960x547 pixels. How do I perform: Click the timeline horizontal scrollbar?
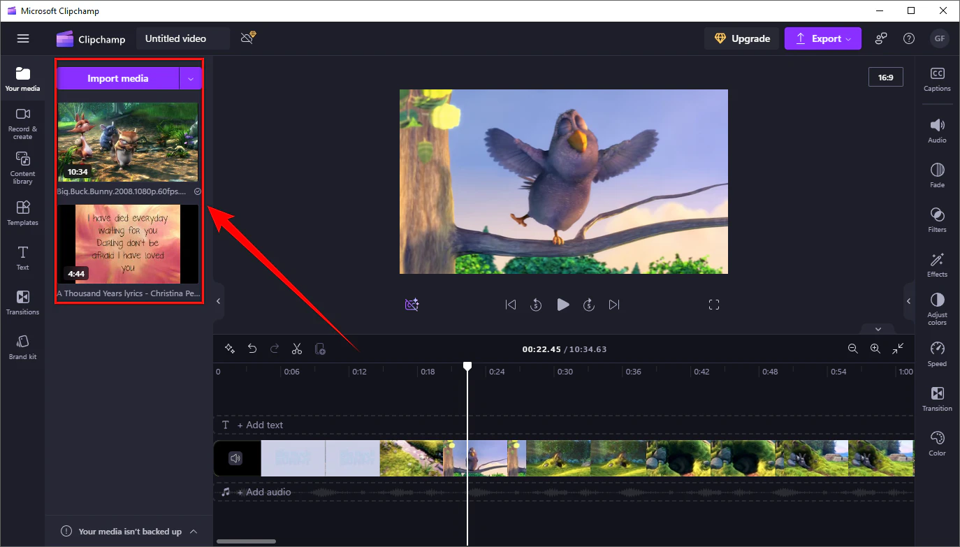click(246, 541)
